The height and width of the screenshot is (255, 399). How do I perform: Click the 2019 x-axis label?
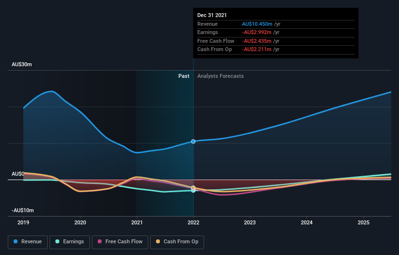click(23, 222)
